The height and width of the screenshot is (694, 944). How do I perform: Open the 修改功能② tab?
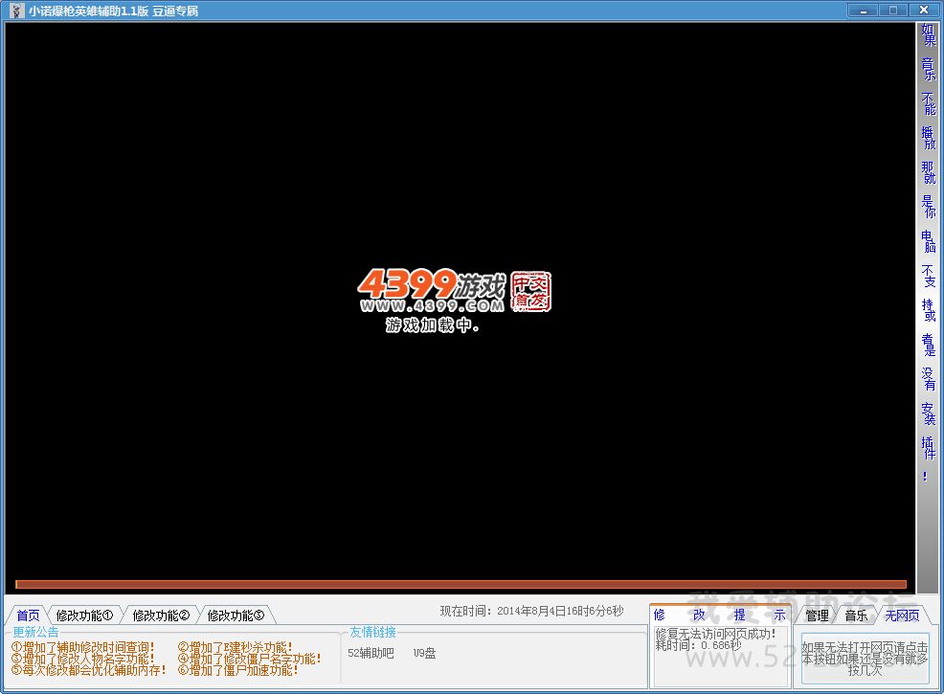[x=161, y=616]
